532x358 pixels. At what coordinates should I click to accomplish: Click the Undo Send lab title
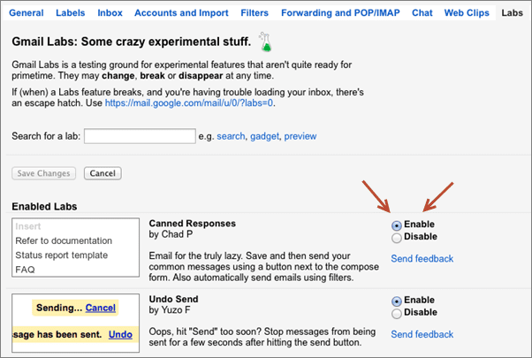pos(174,299)
